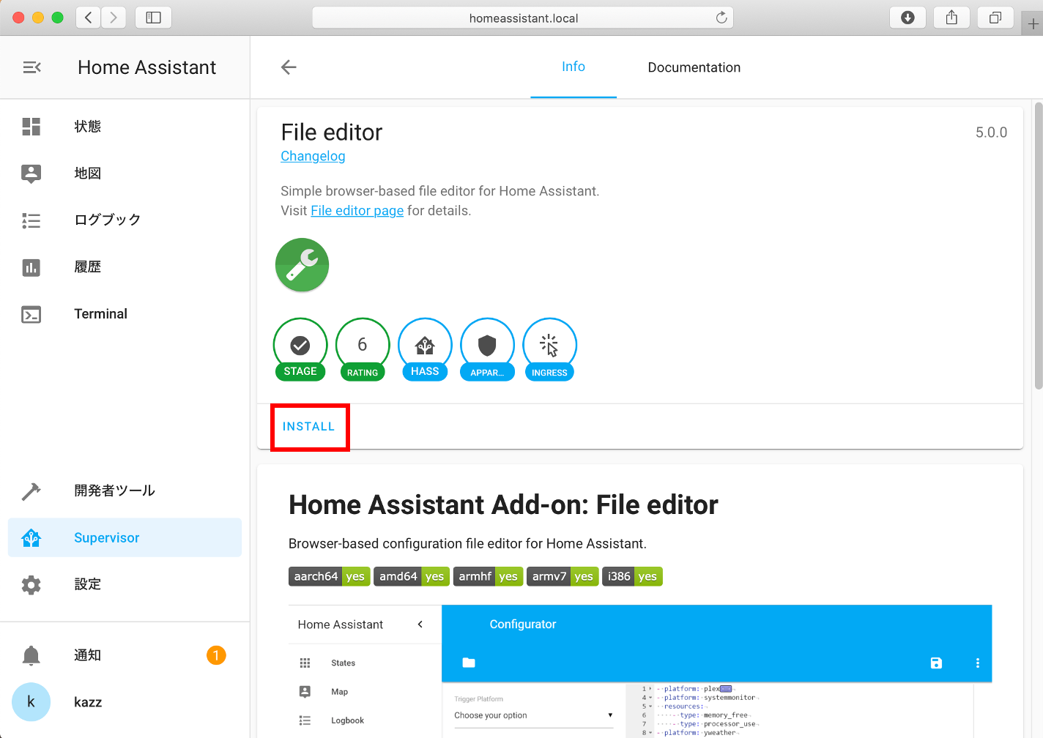
Task: Click the version number 5.0.0
Action: (991, 133)
